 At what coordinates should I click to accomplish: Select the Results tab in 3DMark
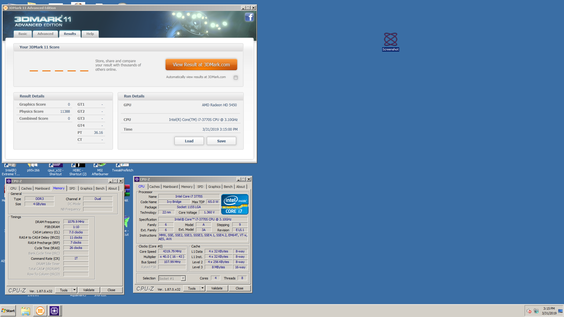point(70,34)
